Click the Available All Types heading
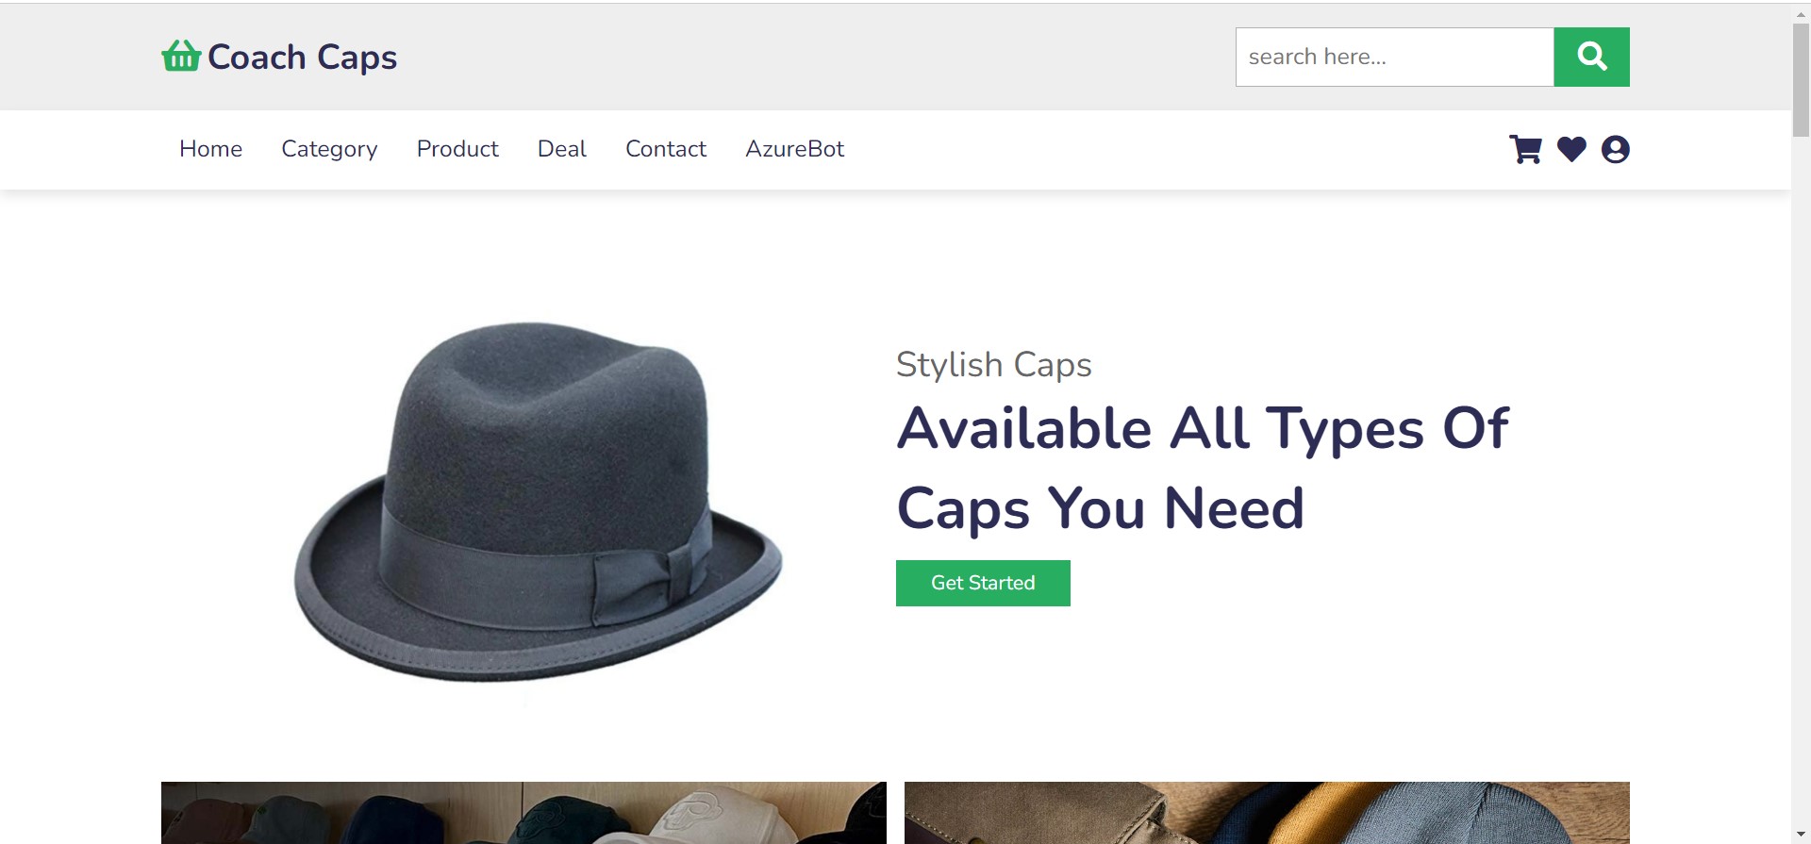Image resolution: width=1811 pixels, height=844 pixels. point(1203,467)
